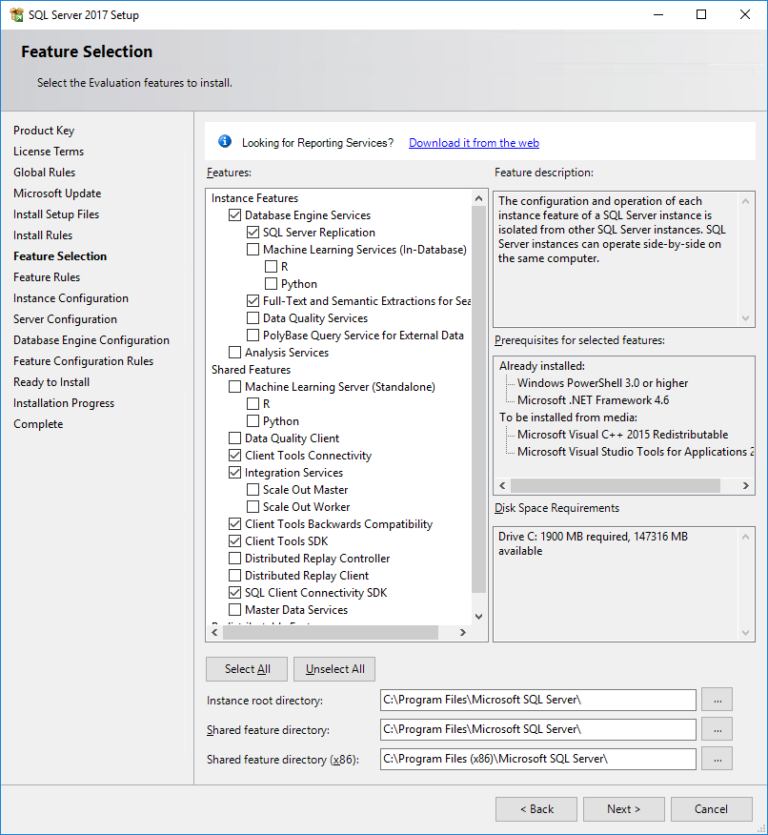
Task: Uncheck Full-Text and Semantic Extractions
Action: coord(253,301)
